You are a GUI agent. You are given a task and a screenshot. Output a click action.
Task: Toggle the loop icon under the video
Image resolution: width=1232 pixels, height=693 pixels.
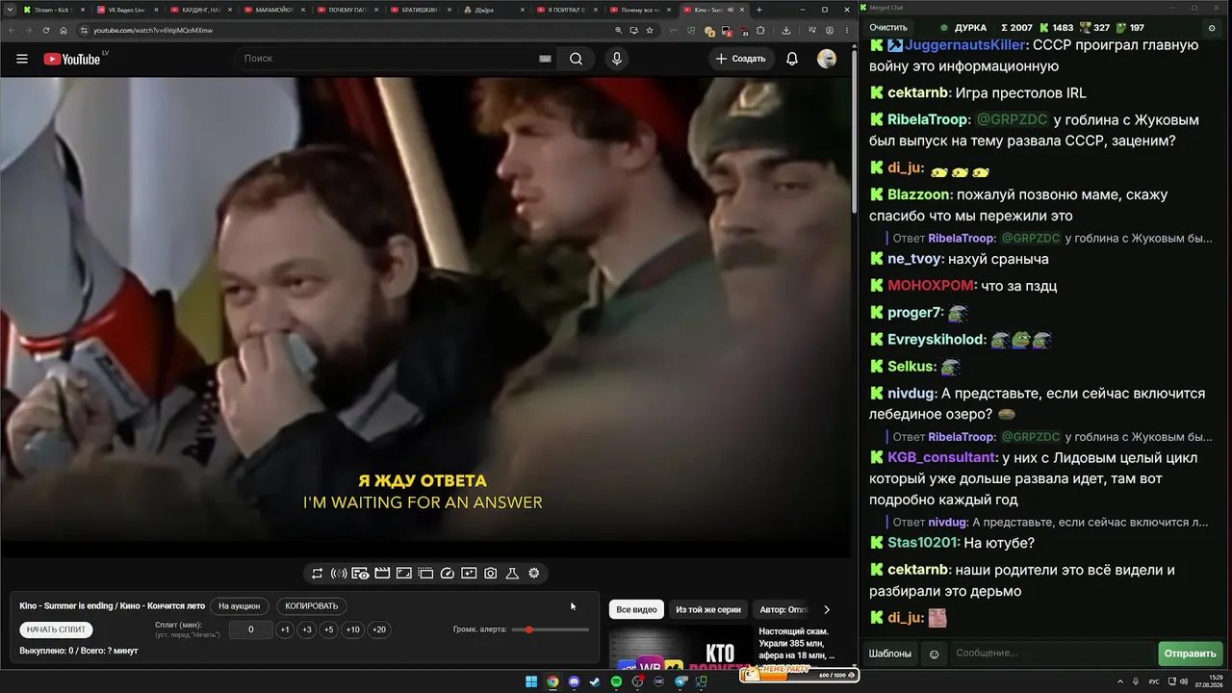click(x=317, y=574)
